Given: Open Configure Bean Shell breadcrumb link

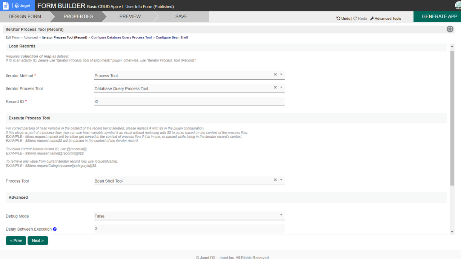Looking at the screenshot, I should click(x=172, y=37).
